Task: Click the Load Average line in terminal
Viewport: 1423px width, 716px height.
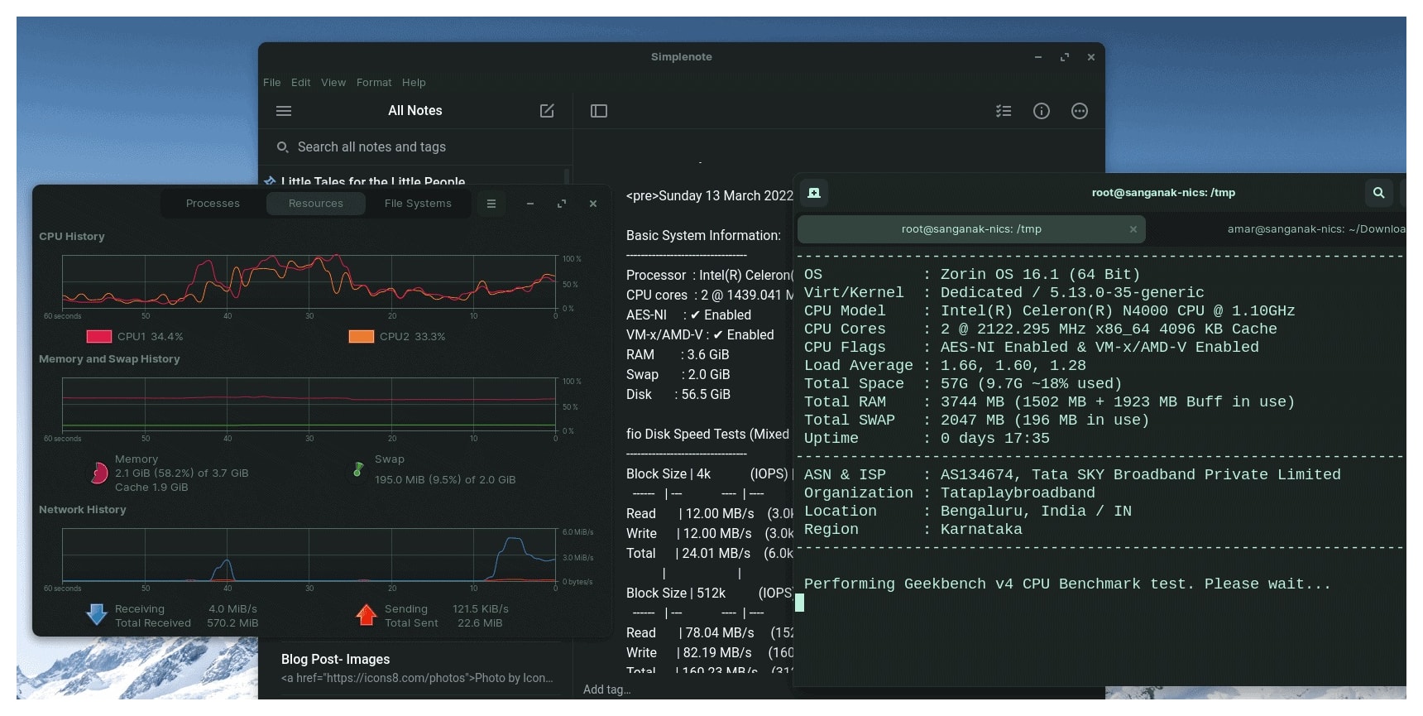Action: pyautogui.click(x=945, y=366)
